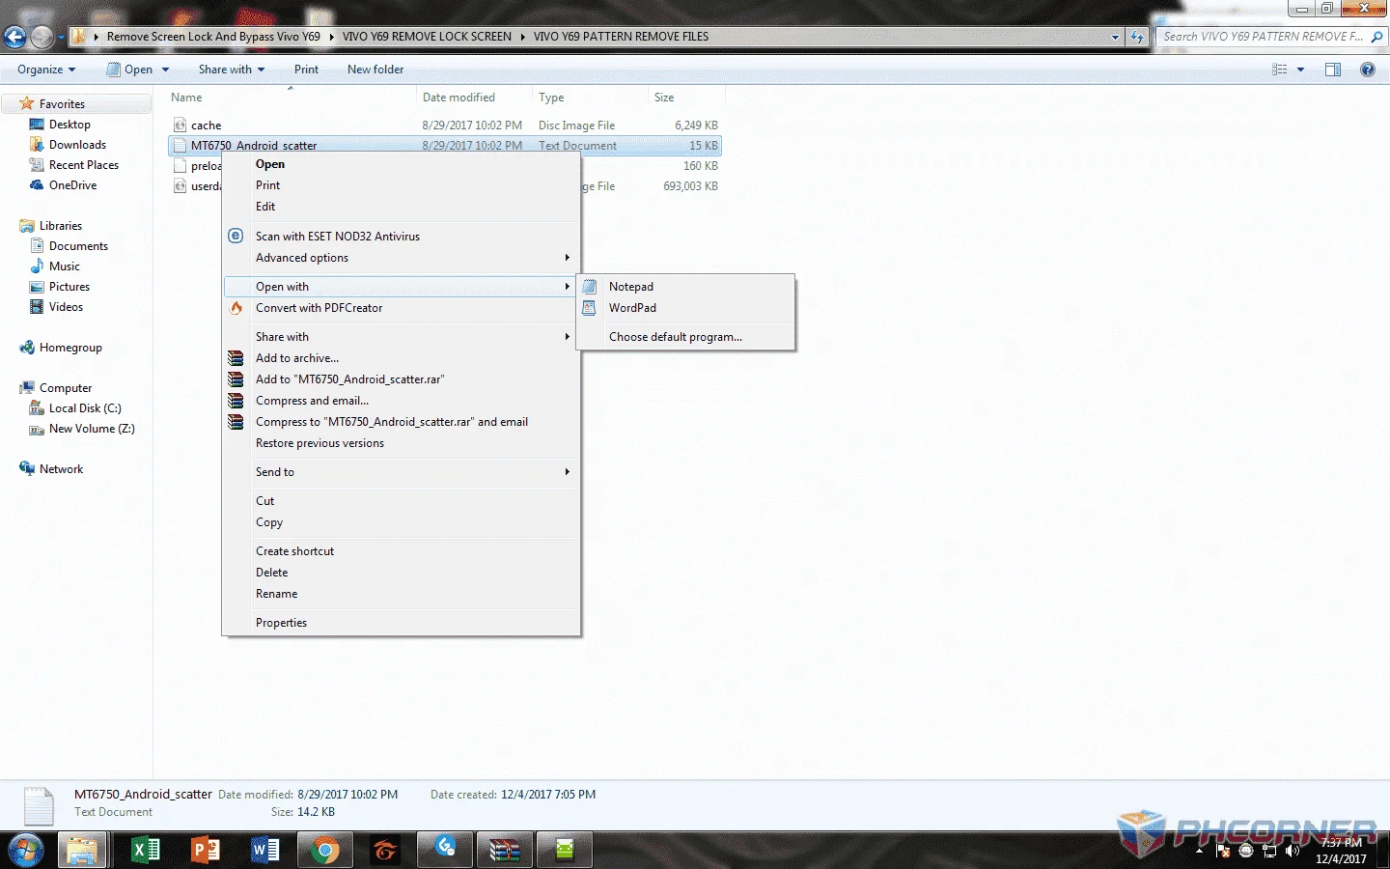Open Network in the sidebar
Viewport: 1390px width, 869px height.
61,469
